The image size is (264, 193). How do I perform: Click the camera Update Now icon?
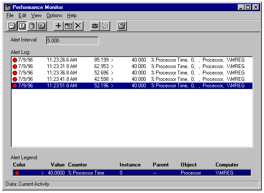(95, 26)
